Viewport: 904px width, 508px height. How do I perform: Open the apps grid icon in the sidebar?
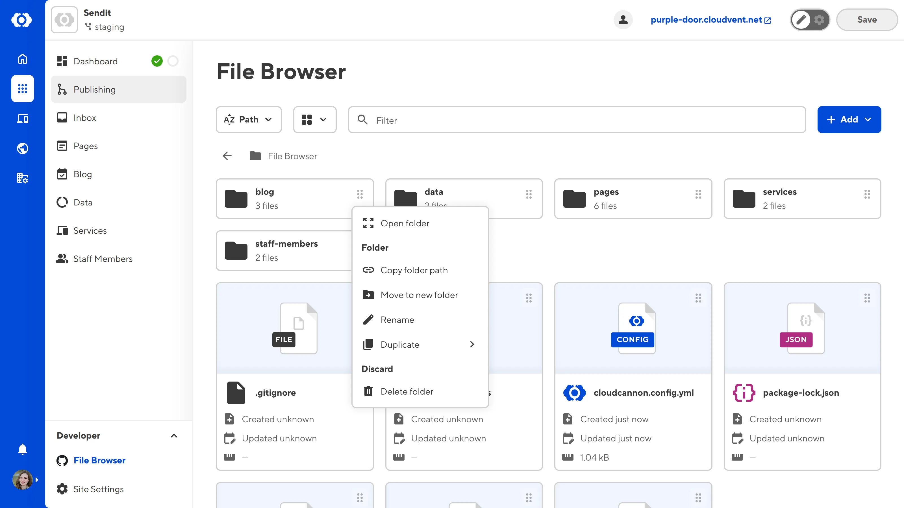(x=22, y=89)
